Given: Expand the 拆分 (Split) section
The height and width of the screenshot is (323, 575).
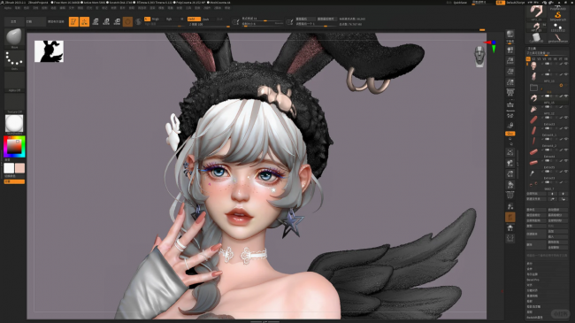Looking at the screenshot, I should tap(530, 264).
